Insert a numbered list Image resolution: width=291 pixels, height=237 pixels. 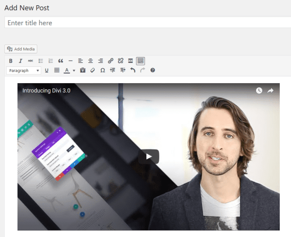[50, 61]
